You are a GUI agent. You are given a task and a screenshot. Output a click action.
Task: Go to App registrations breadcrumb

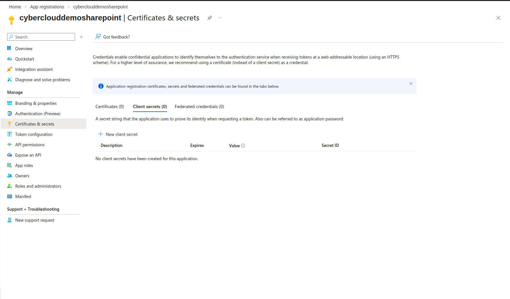[47, 7]
